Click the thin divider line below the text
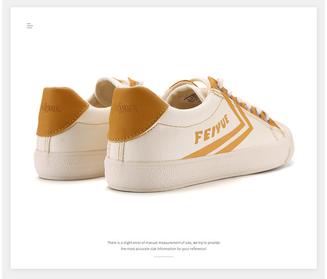 [164, 257]
